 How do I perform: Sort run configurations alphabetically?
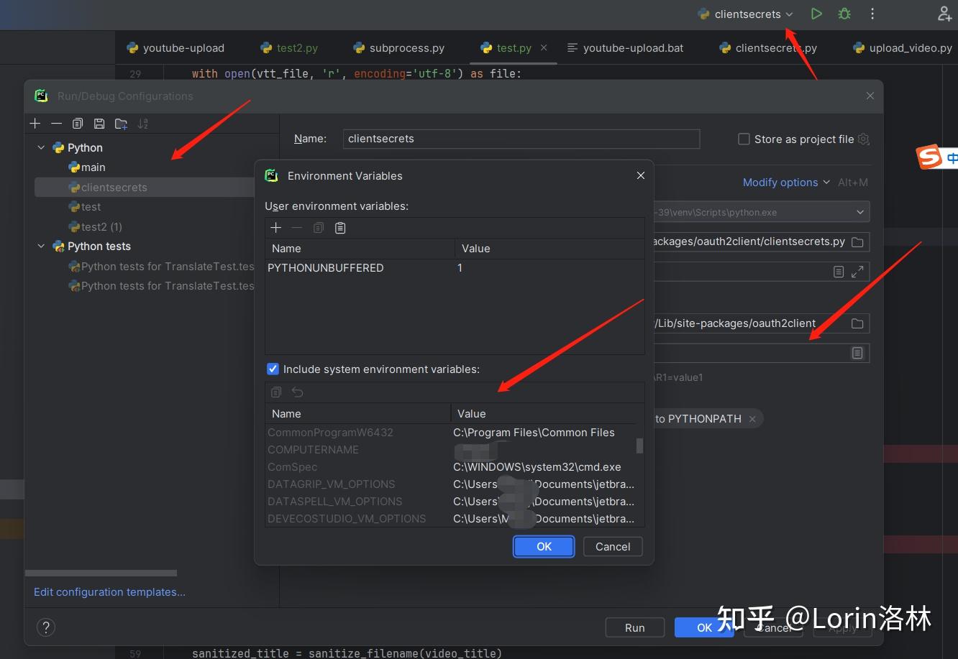point(143,124)
